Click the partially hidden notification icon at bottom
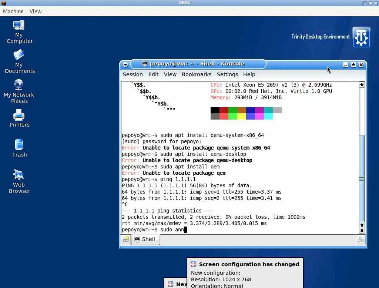This screenshot has width=379, height=288. pos(171,284)
